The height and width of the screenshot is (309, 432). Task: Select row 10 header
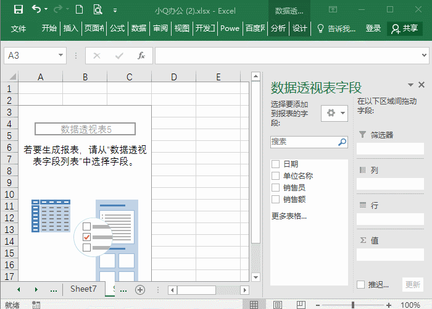9,194
